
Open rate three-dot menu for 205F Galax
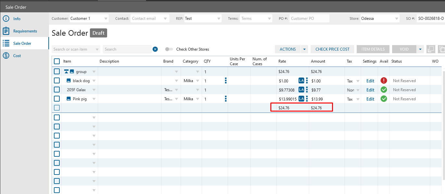click(x=307, y=90)
